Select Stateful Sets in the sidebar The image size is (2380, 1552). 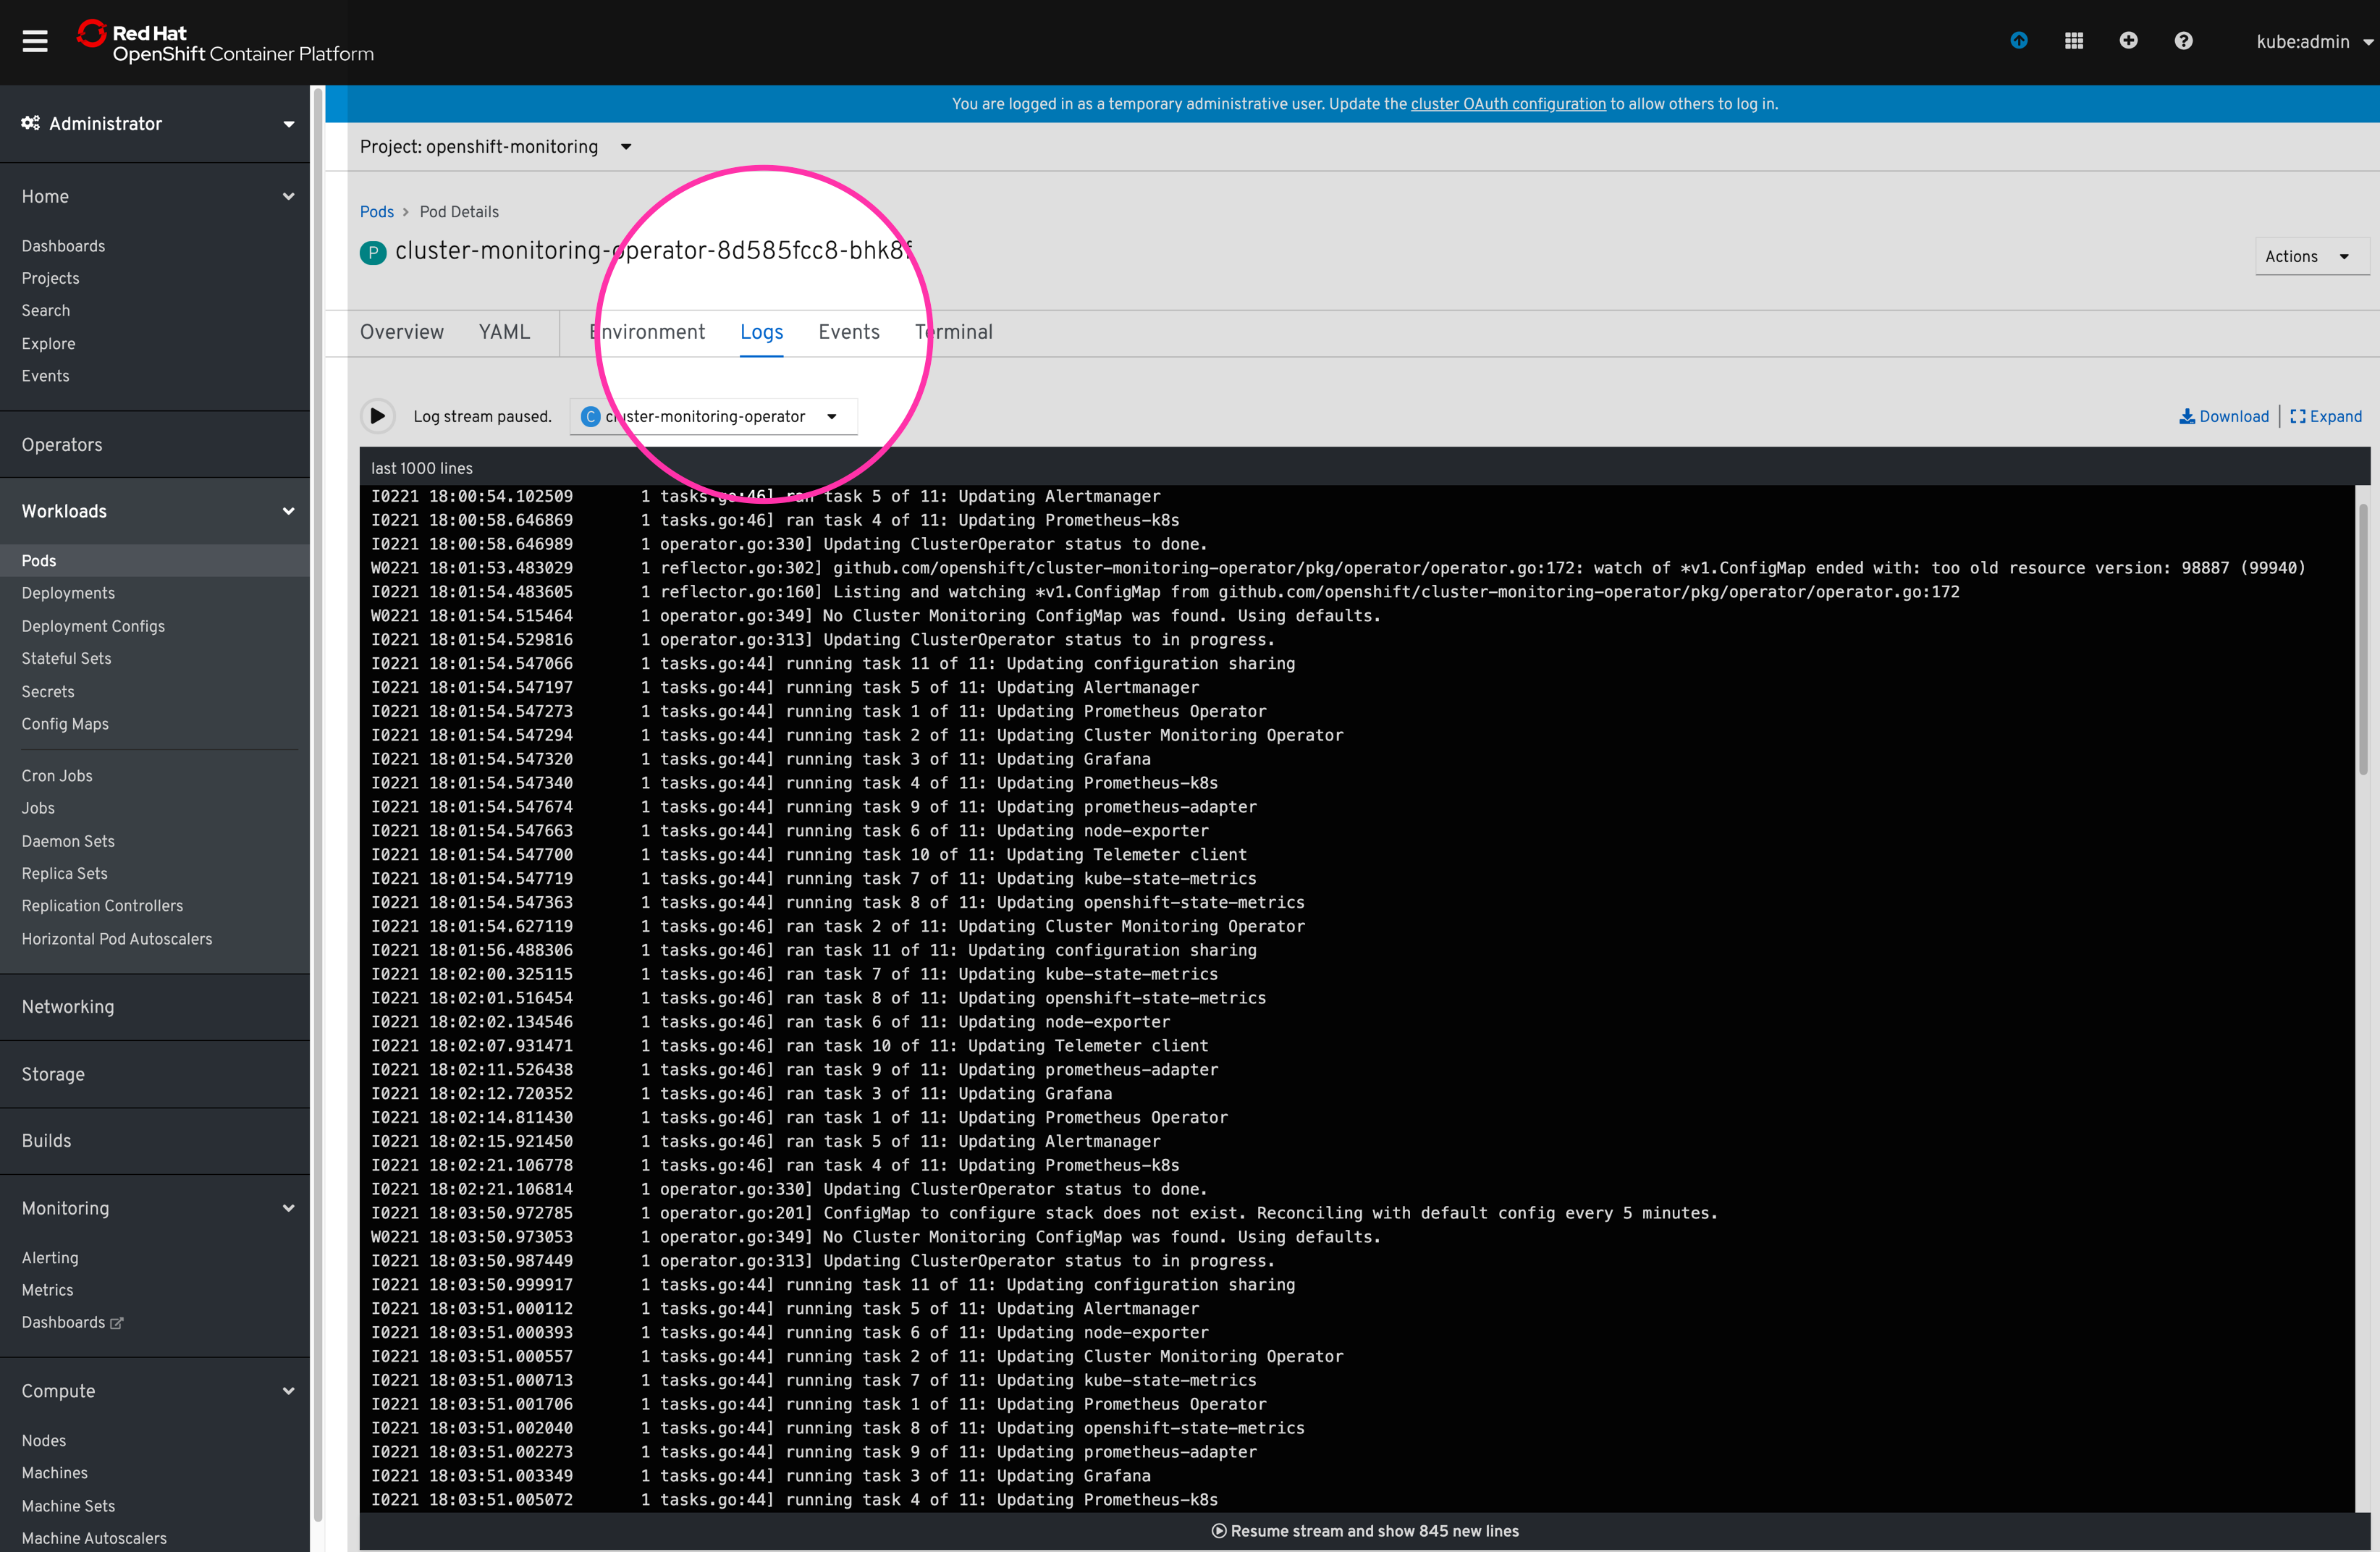coord(66,658)
